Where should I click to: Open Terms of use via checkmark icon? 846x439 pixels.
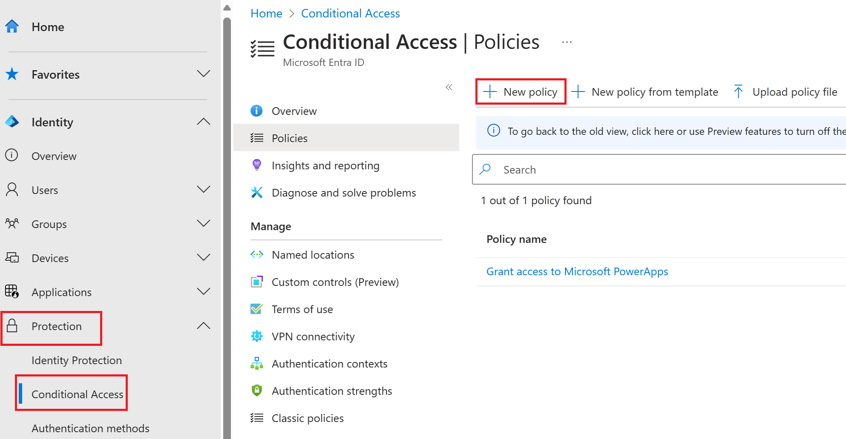click(257, 309)
